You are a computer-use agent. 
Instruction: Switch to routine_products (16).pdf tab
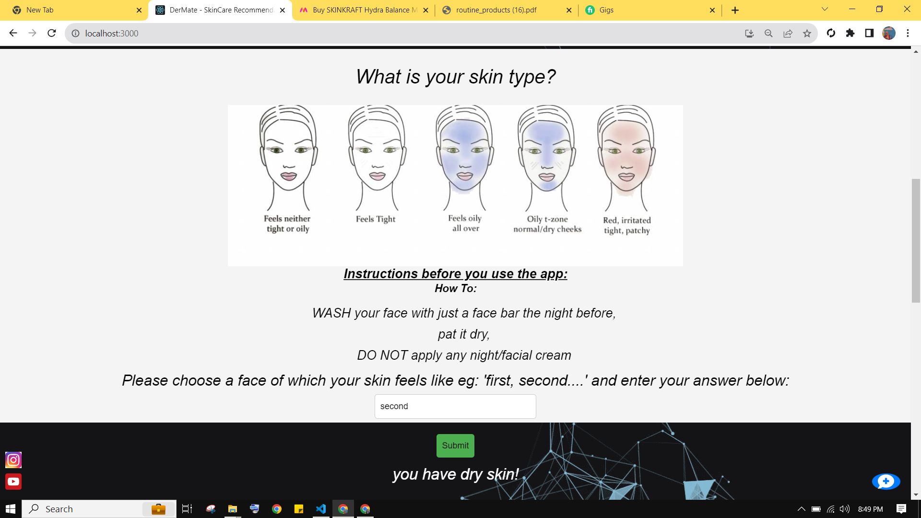coord(496,10)
